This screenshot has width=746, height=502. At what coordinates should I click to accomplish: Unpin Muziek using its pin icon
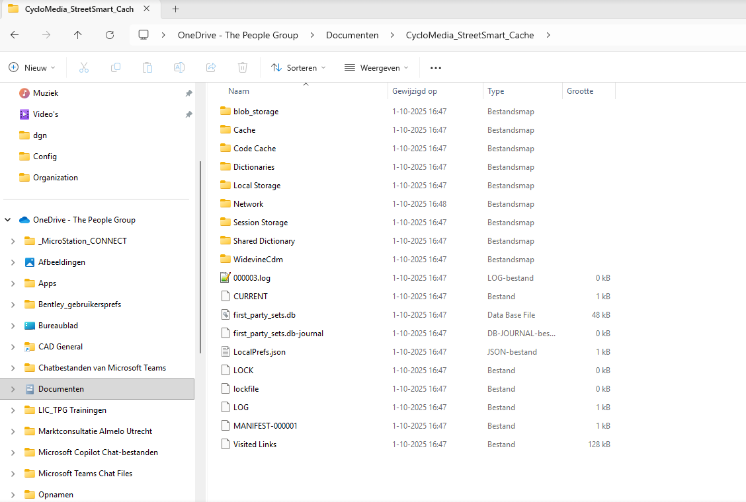(189, 93)
